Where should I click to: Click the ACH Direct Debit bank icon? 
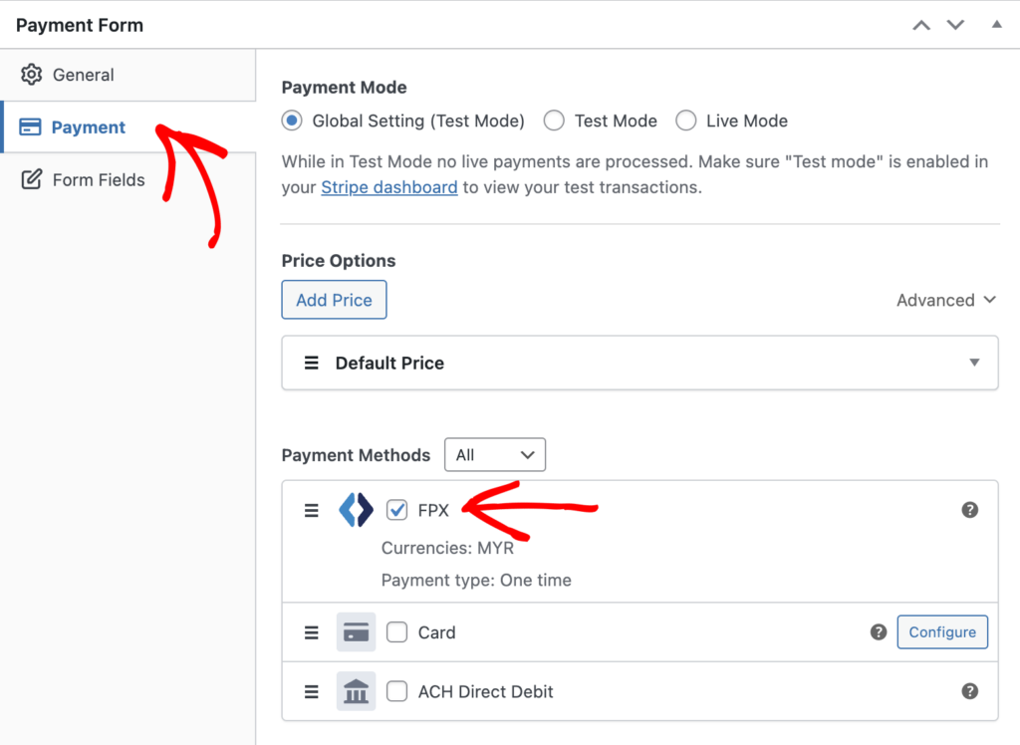(356, 691)
